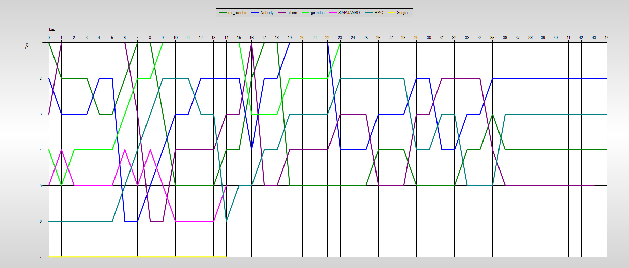Click the teal RMC legend swatch
Image resolution: width=629 pixels, height=268 pixels.
369,13
